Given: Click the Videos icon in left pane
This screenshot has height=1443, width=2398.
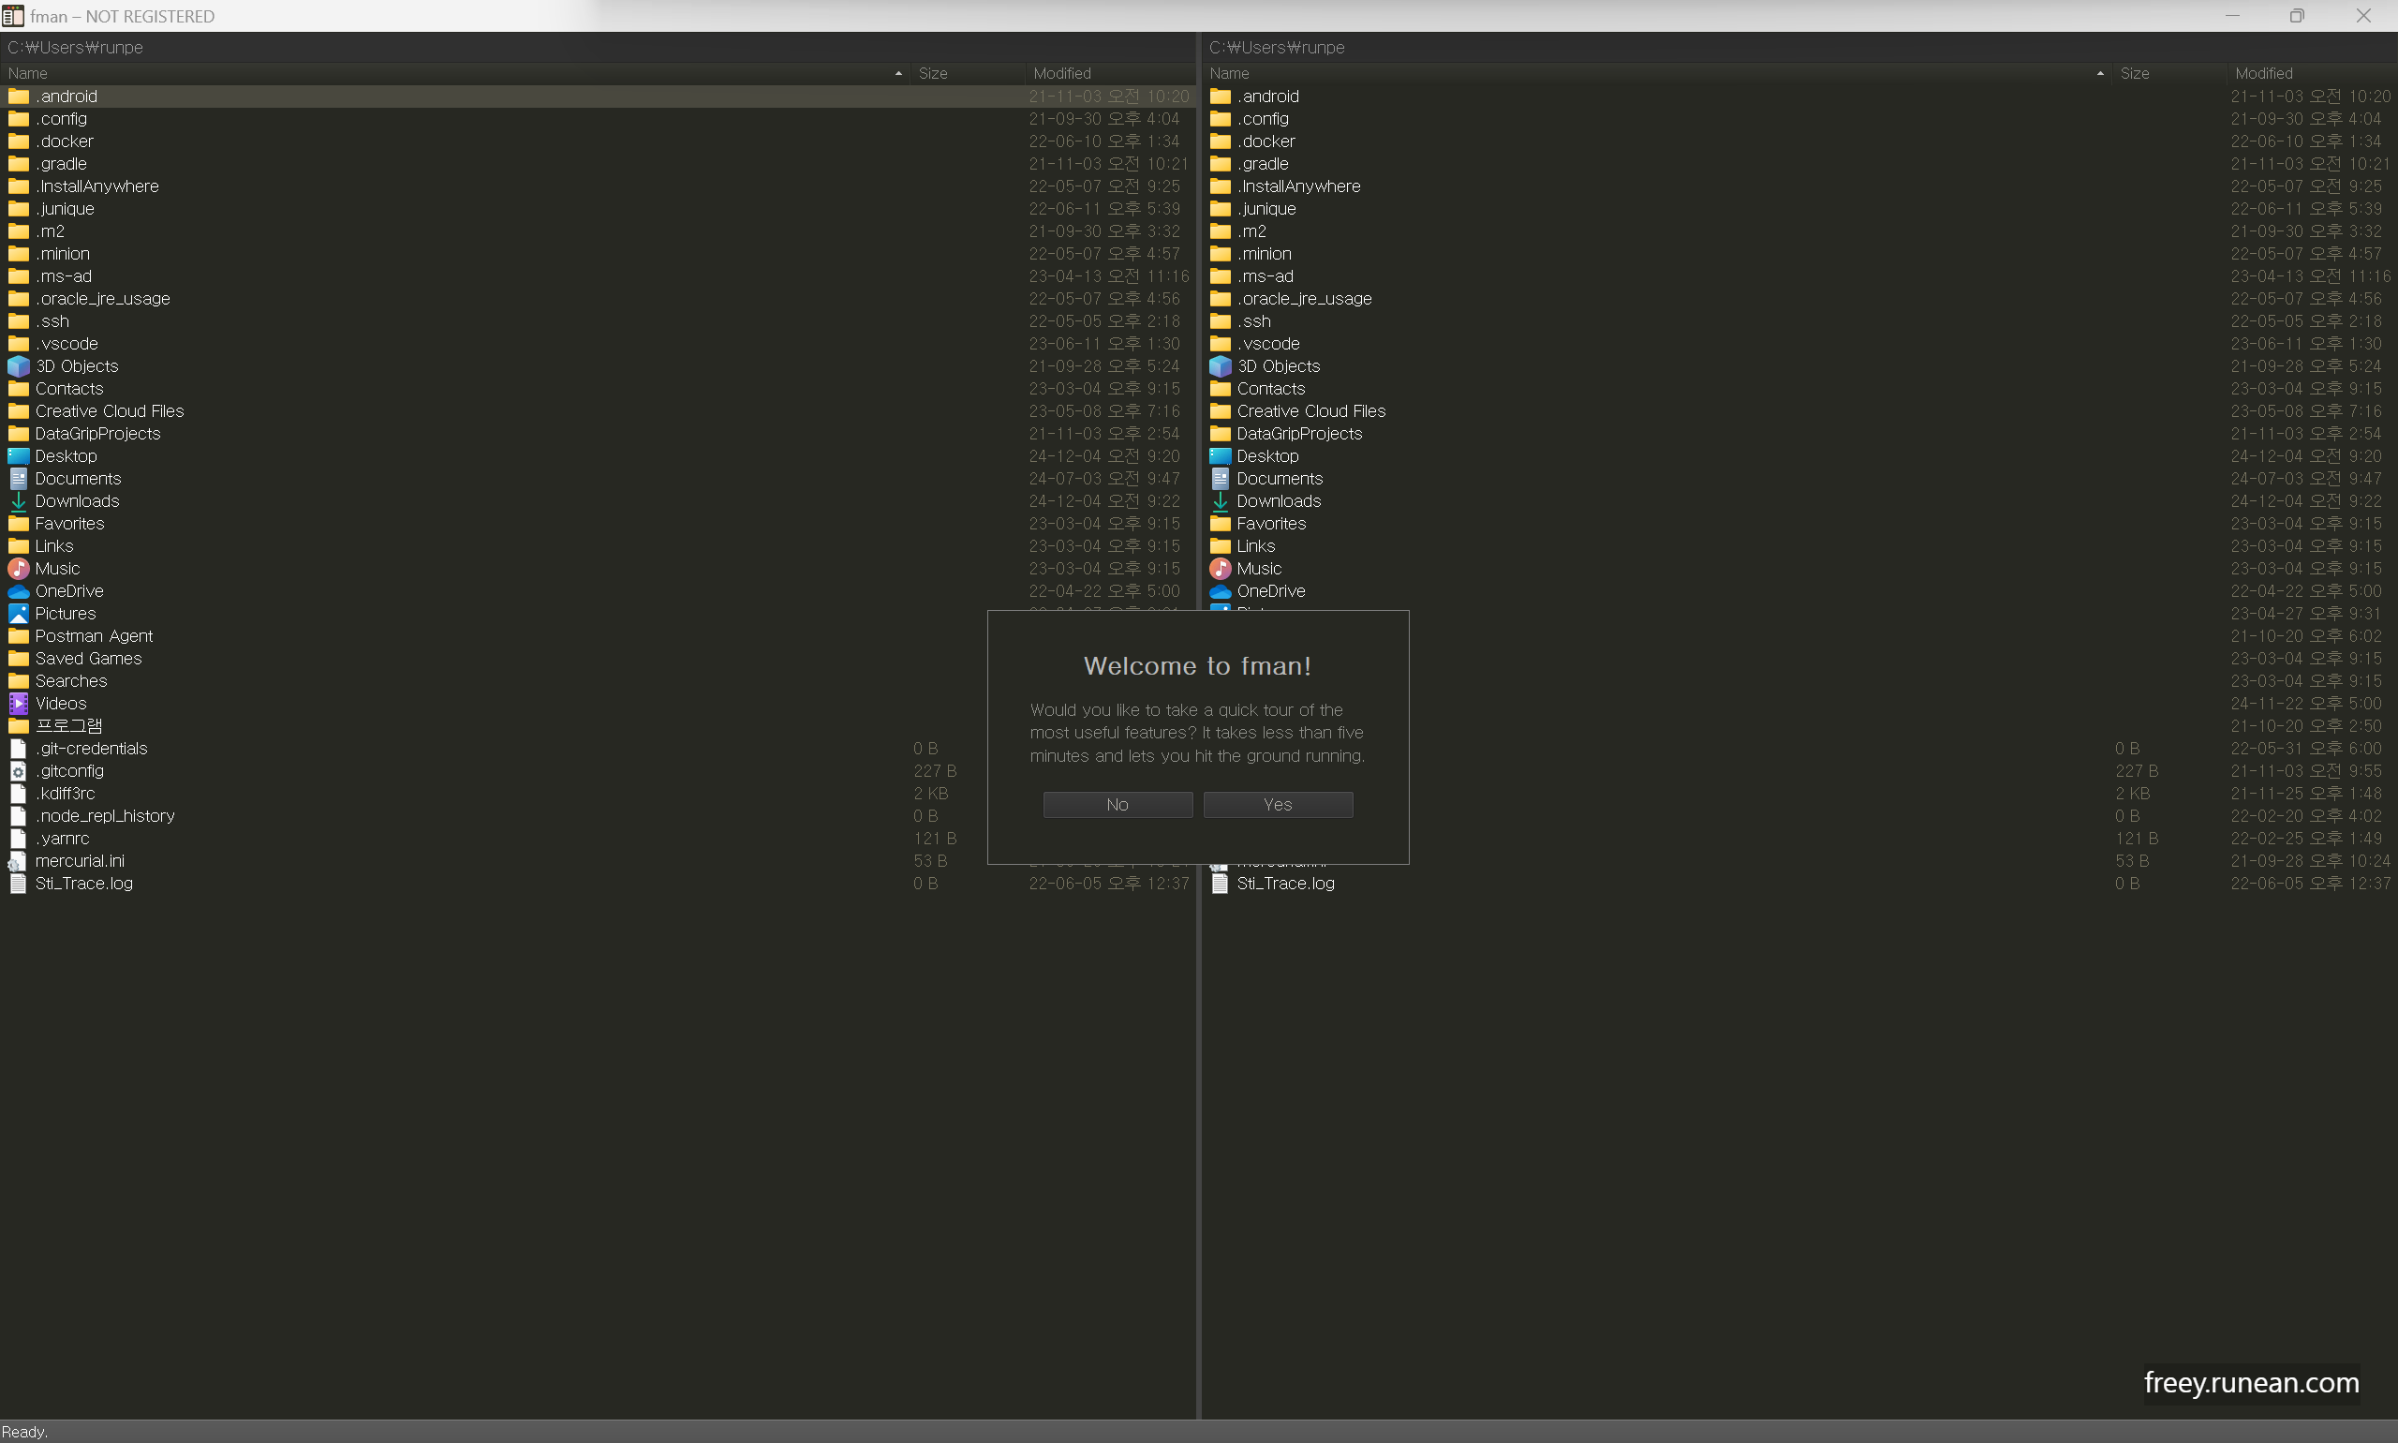Looking at the screenshot, I should [x=19, y=703].
